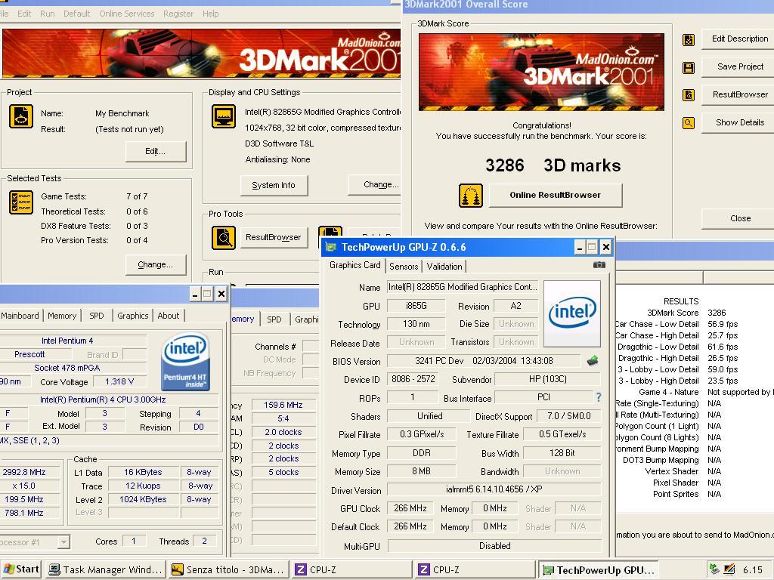The height and width of the screenshot is (580, 774).
Task: Click the tray icon beside the clock
Action: click(729, 569)
